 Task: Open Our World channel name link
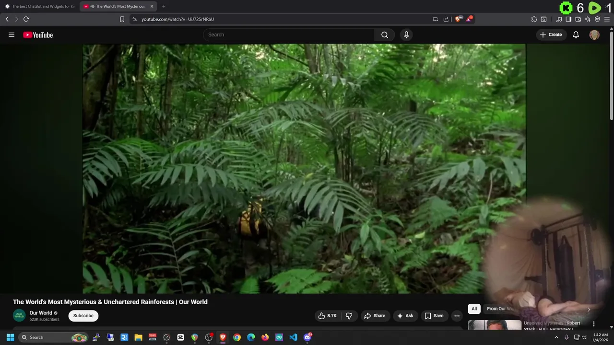pyautogui.click(x=41, y=313)
